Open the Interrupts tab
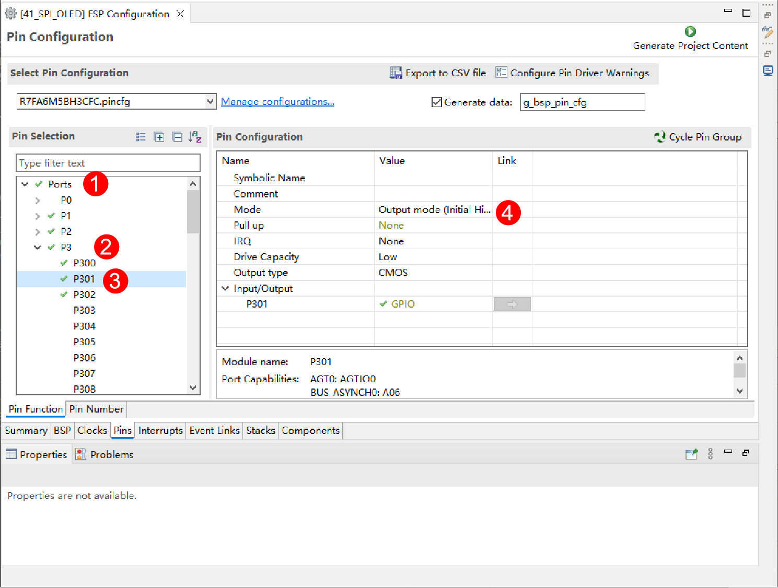 point(160,430)
